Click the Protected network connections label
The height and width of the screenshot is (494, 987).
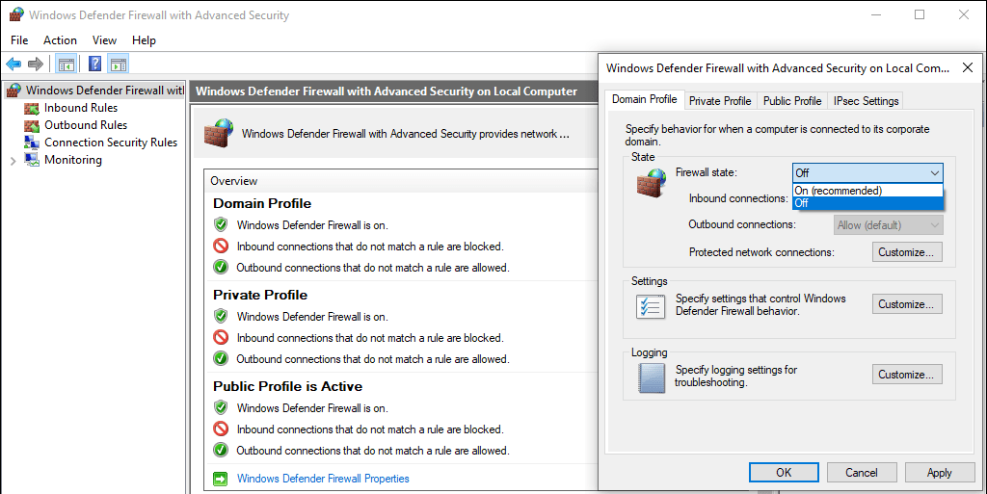761,252
